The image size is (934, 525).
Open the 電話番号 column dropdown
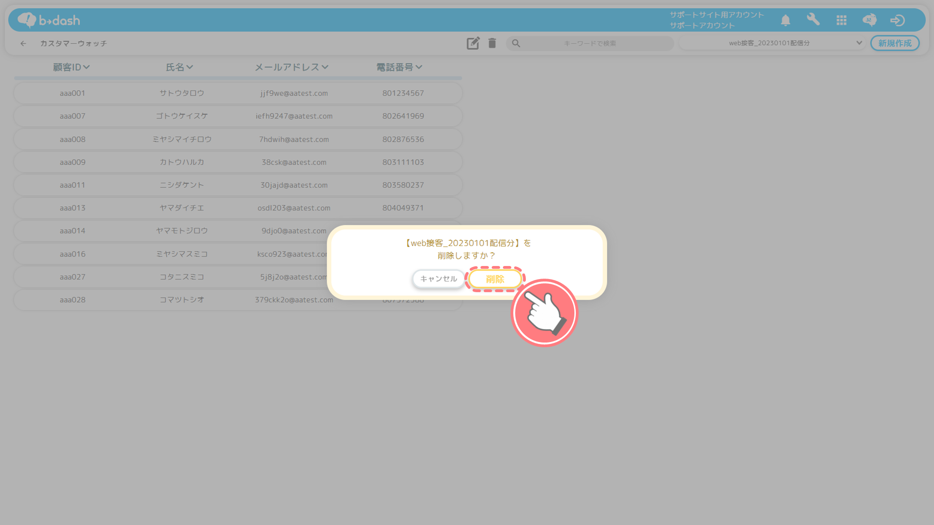point(419,67)
